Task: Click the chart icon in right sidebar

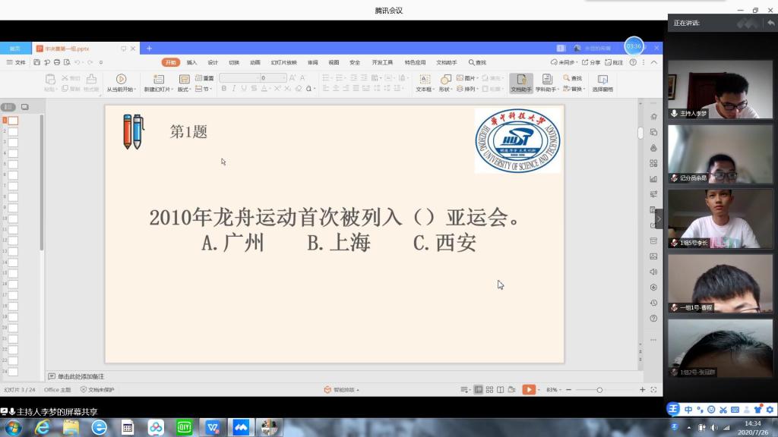Action: (653, 179)
